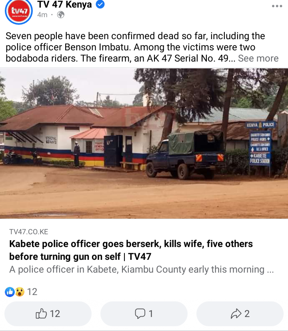
Task: Click the public globe privacy icon
Action: tap(61, 15)
